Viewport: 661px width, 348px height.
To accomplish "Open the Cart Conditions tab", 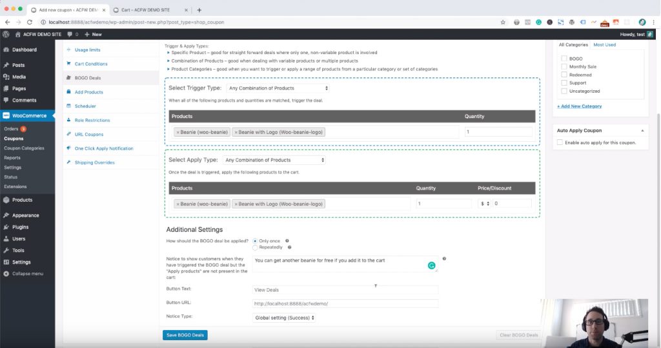I will (x=91, y=64).
